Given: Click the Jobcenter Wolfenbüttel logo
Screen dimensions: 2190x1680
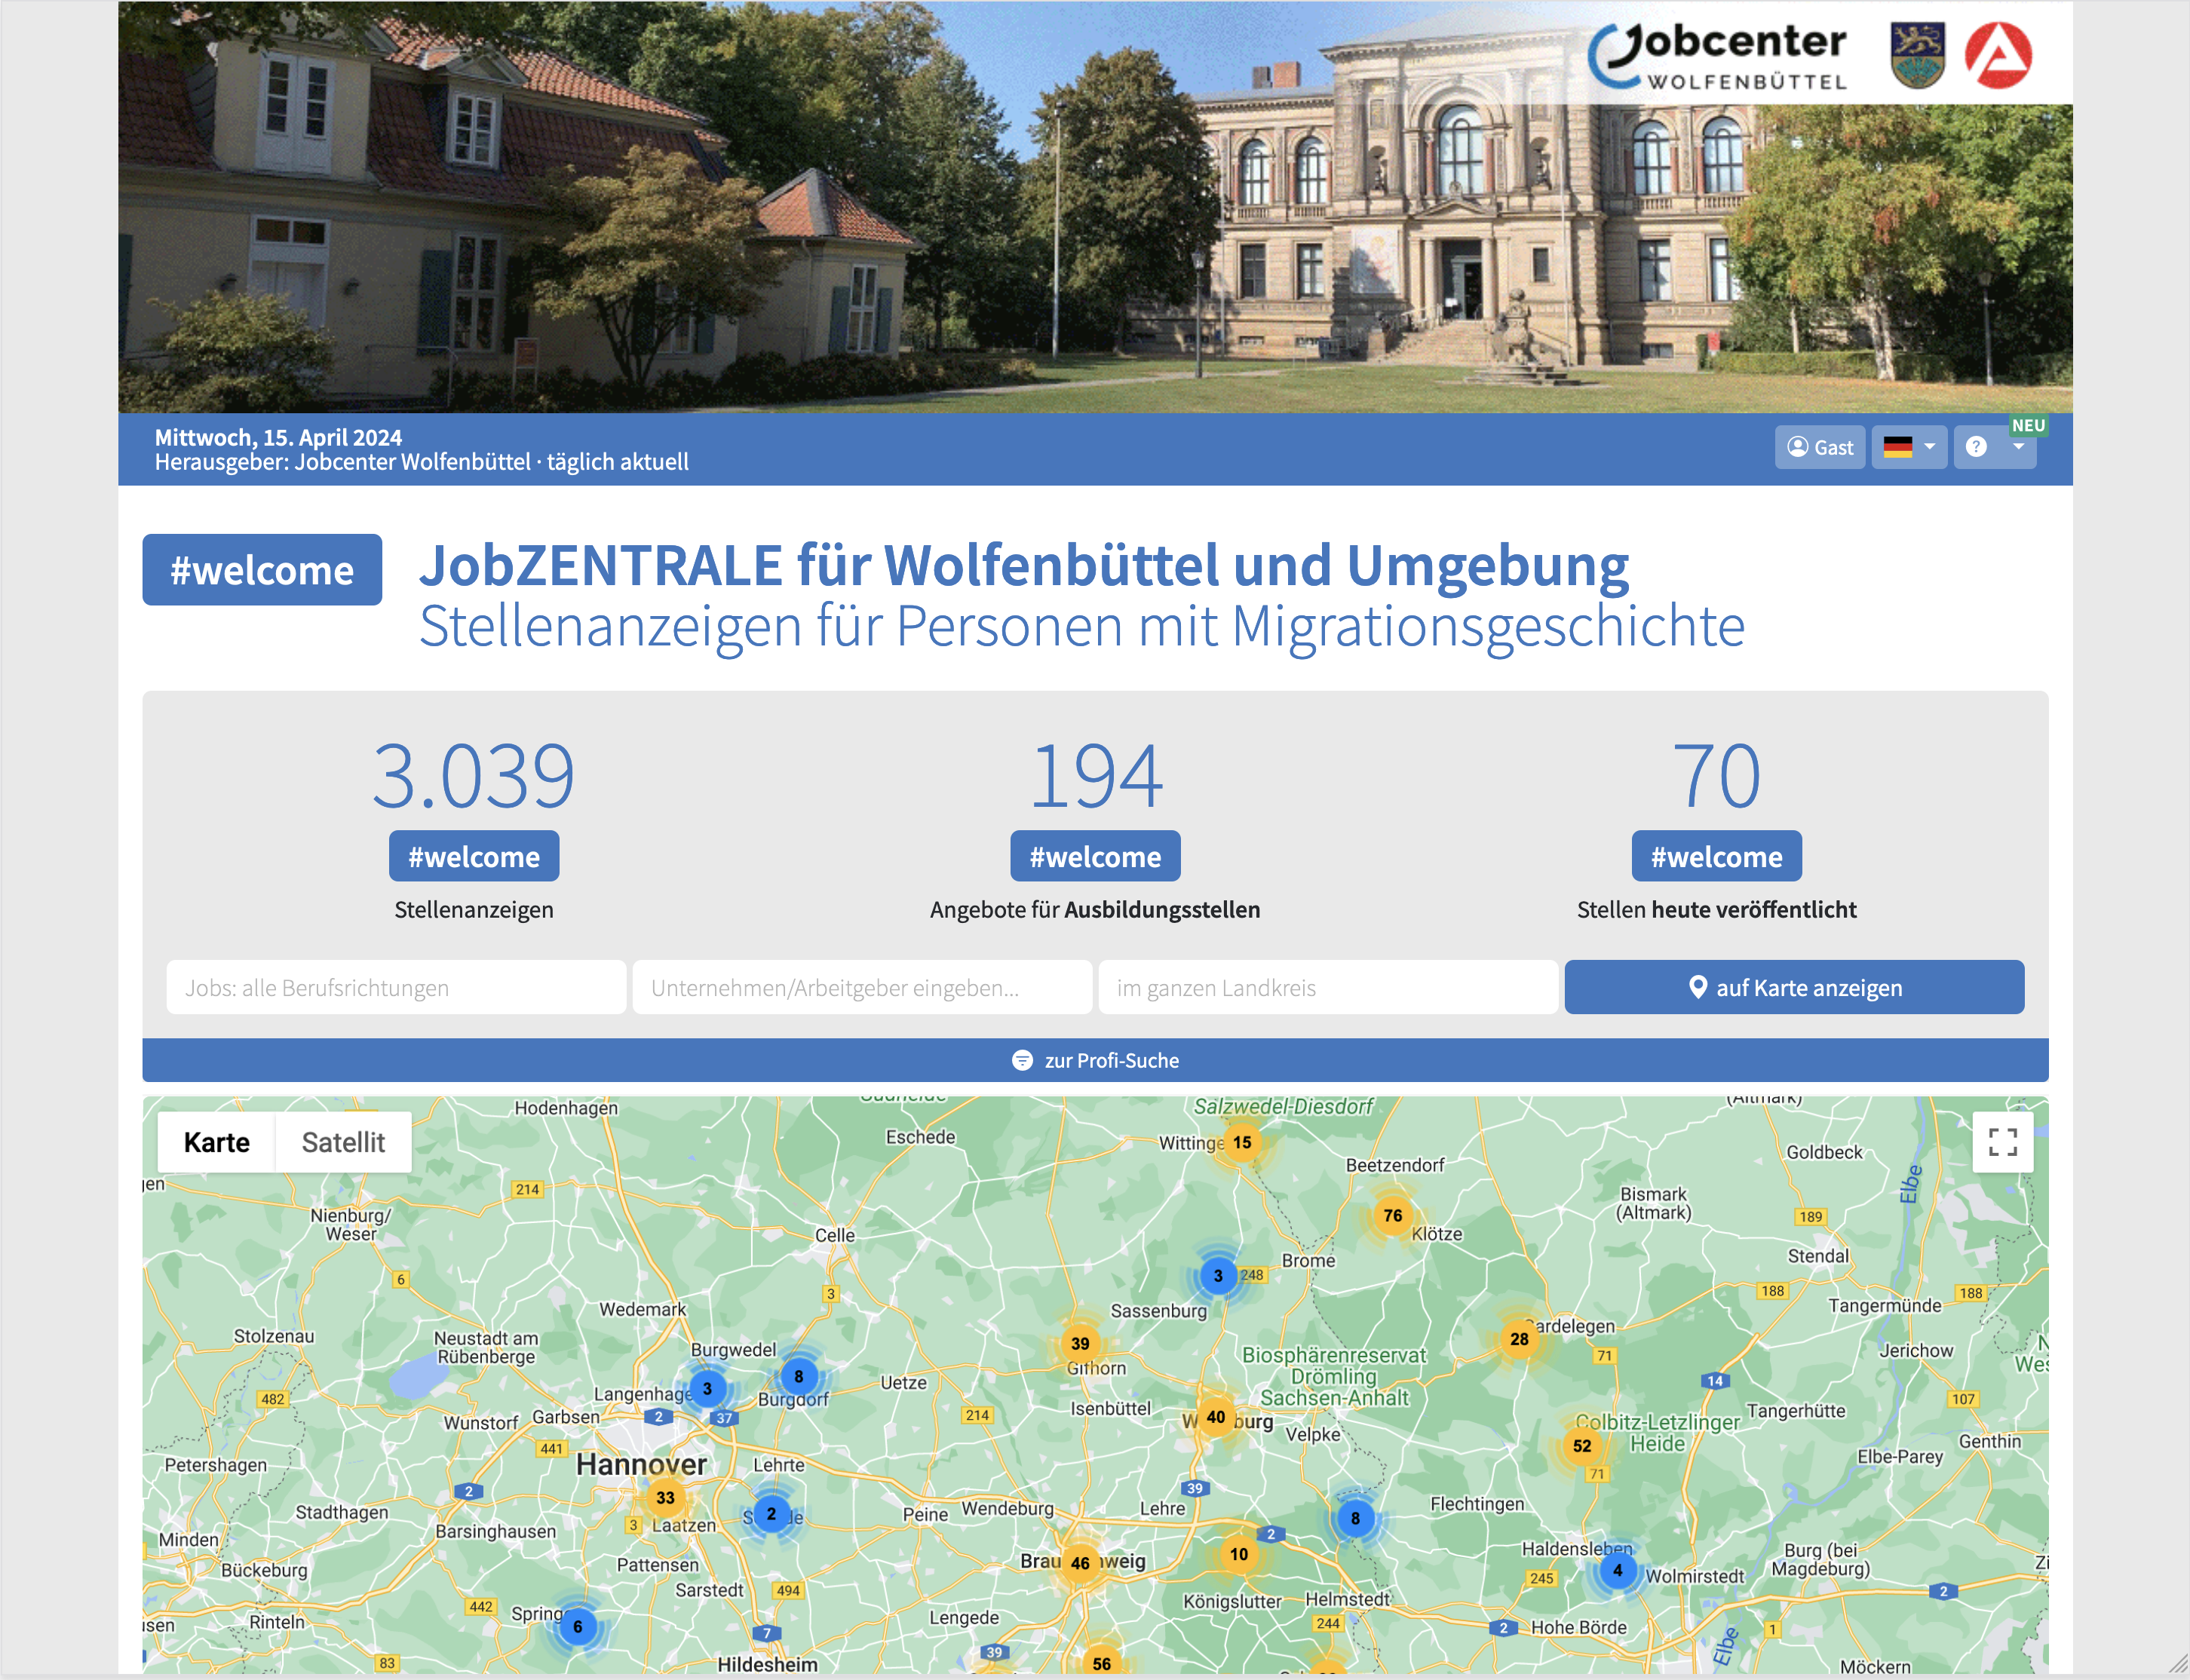Looking at the screenshot, I should pyautogui.click(x=1718, y=56).
